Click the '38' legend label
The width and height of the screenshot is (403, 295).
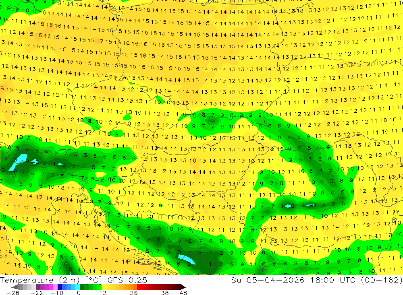tap(165, 293)
